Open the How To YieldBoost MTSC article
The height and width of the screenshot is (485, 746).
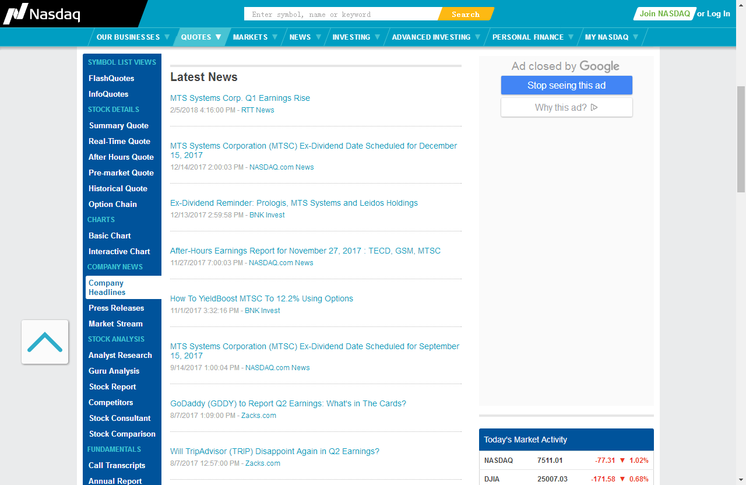(262, 298)
